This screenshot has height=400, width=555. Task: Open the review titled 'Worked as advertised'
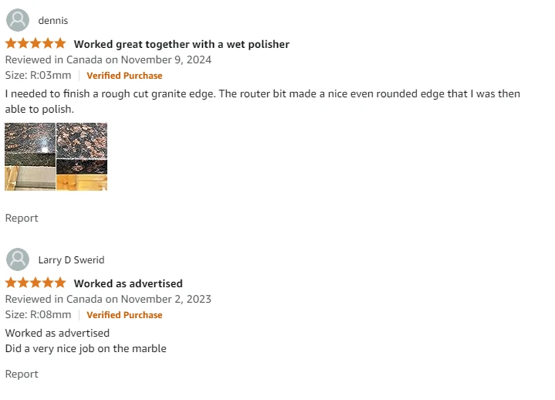[x=128, y=283]
